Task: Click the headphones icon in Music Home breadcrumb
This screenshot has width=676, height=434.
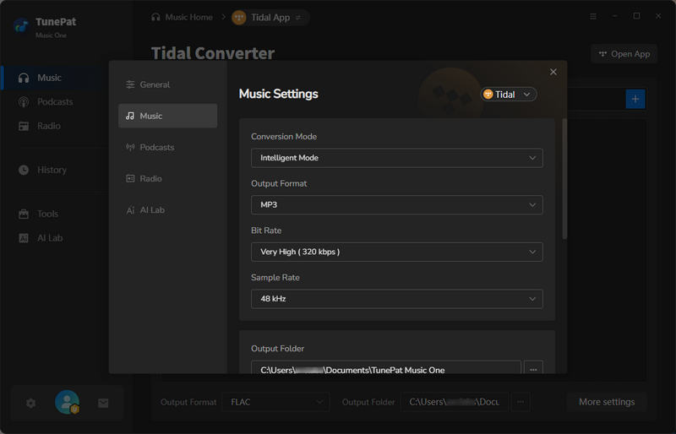Action: coord(155,17)
